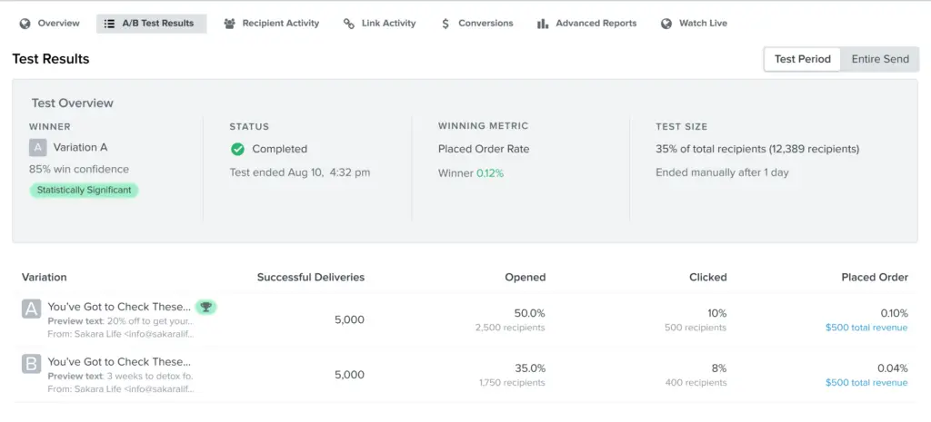Click the Variation A letter badge in Winner section
Image resolution: width=931 pixels, height=422 pixels.
point(37,147)
